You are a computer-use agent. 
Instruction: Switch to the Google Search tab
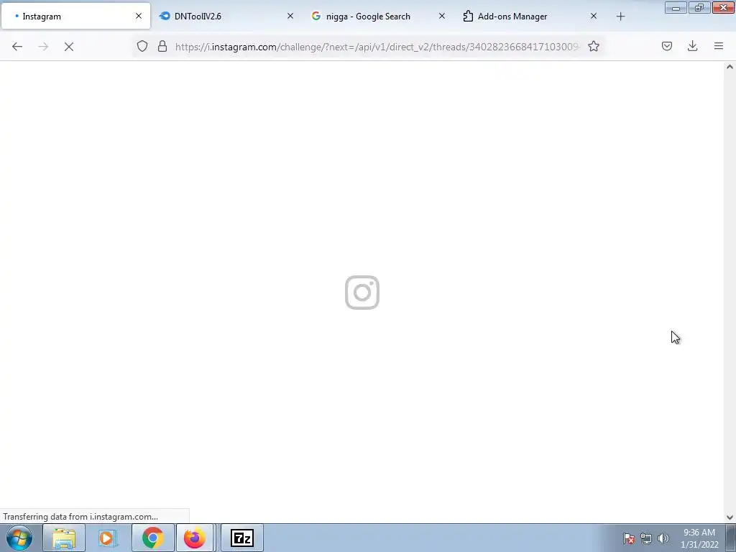[x=378, y=17]
